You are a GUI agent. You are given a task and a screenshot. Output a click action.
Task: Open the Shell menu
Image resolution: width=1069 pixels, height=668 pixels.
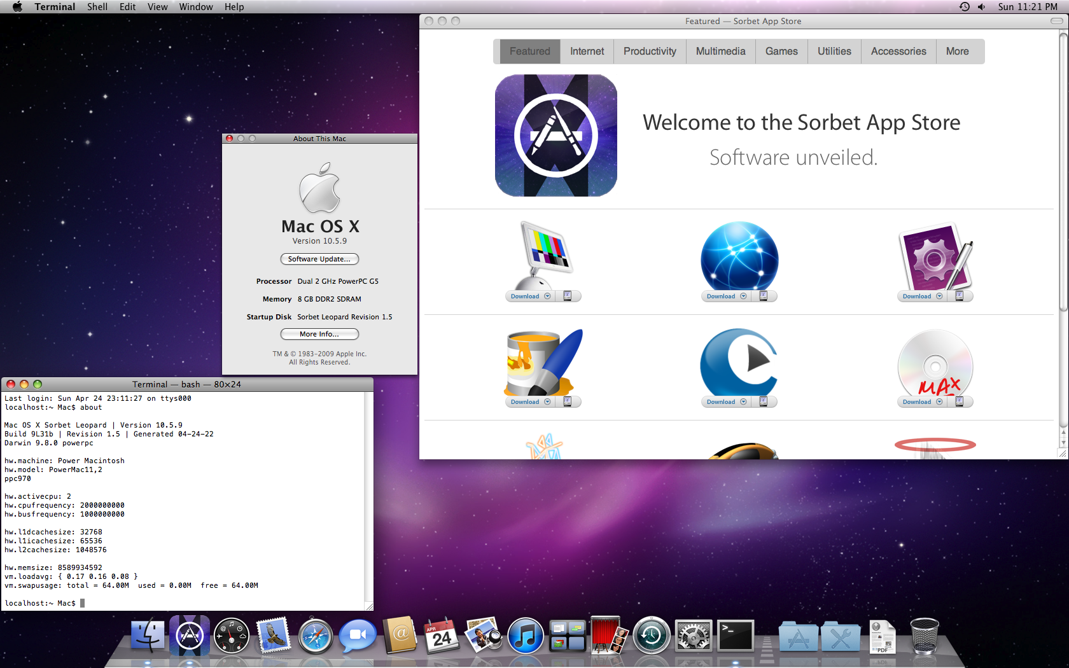click(97, 7)
